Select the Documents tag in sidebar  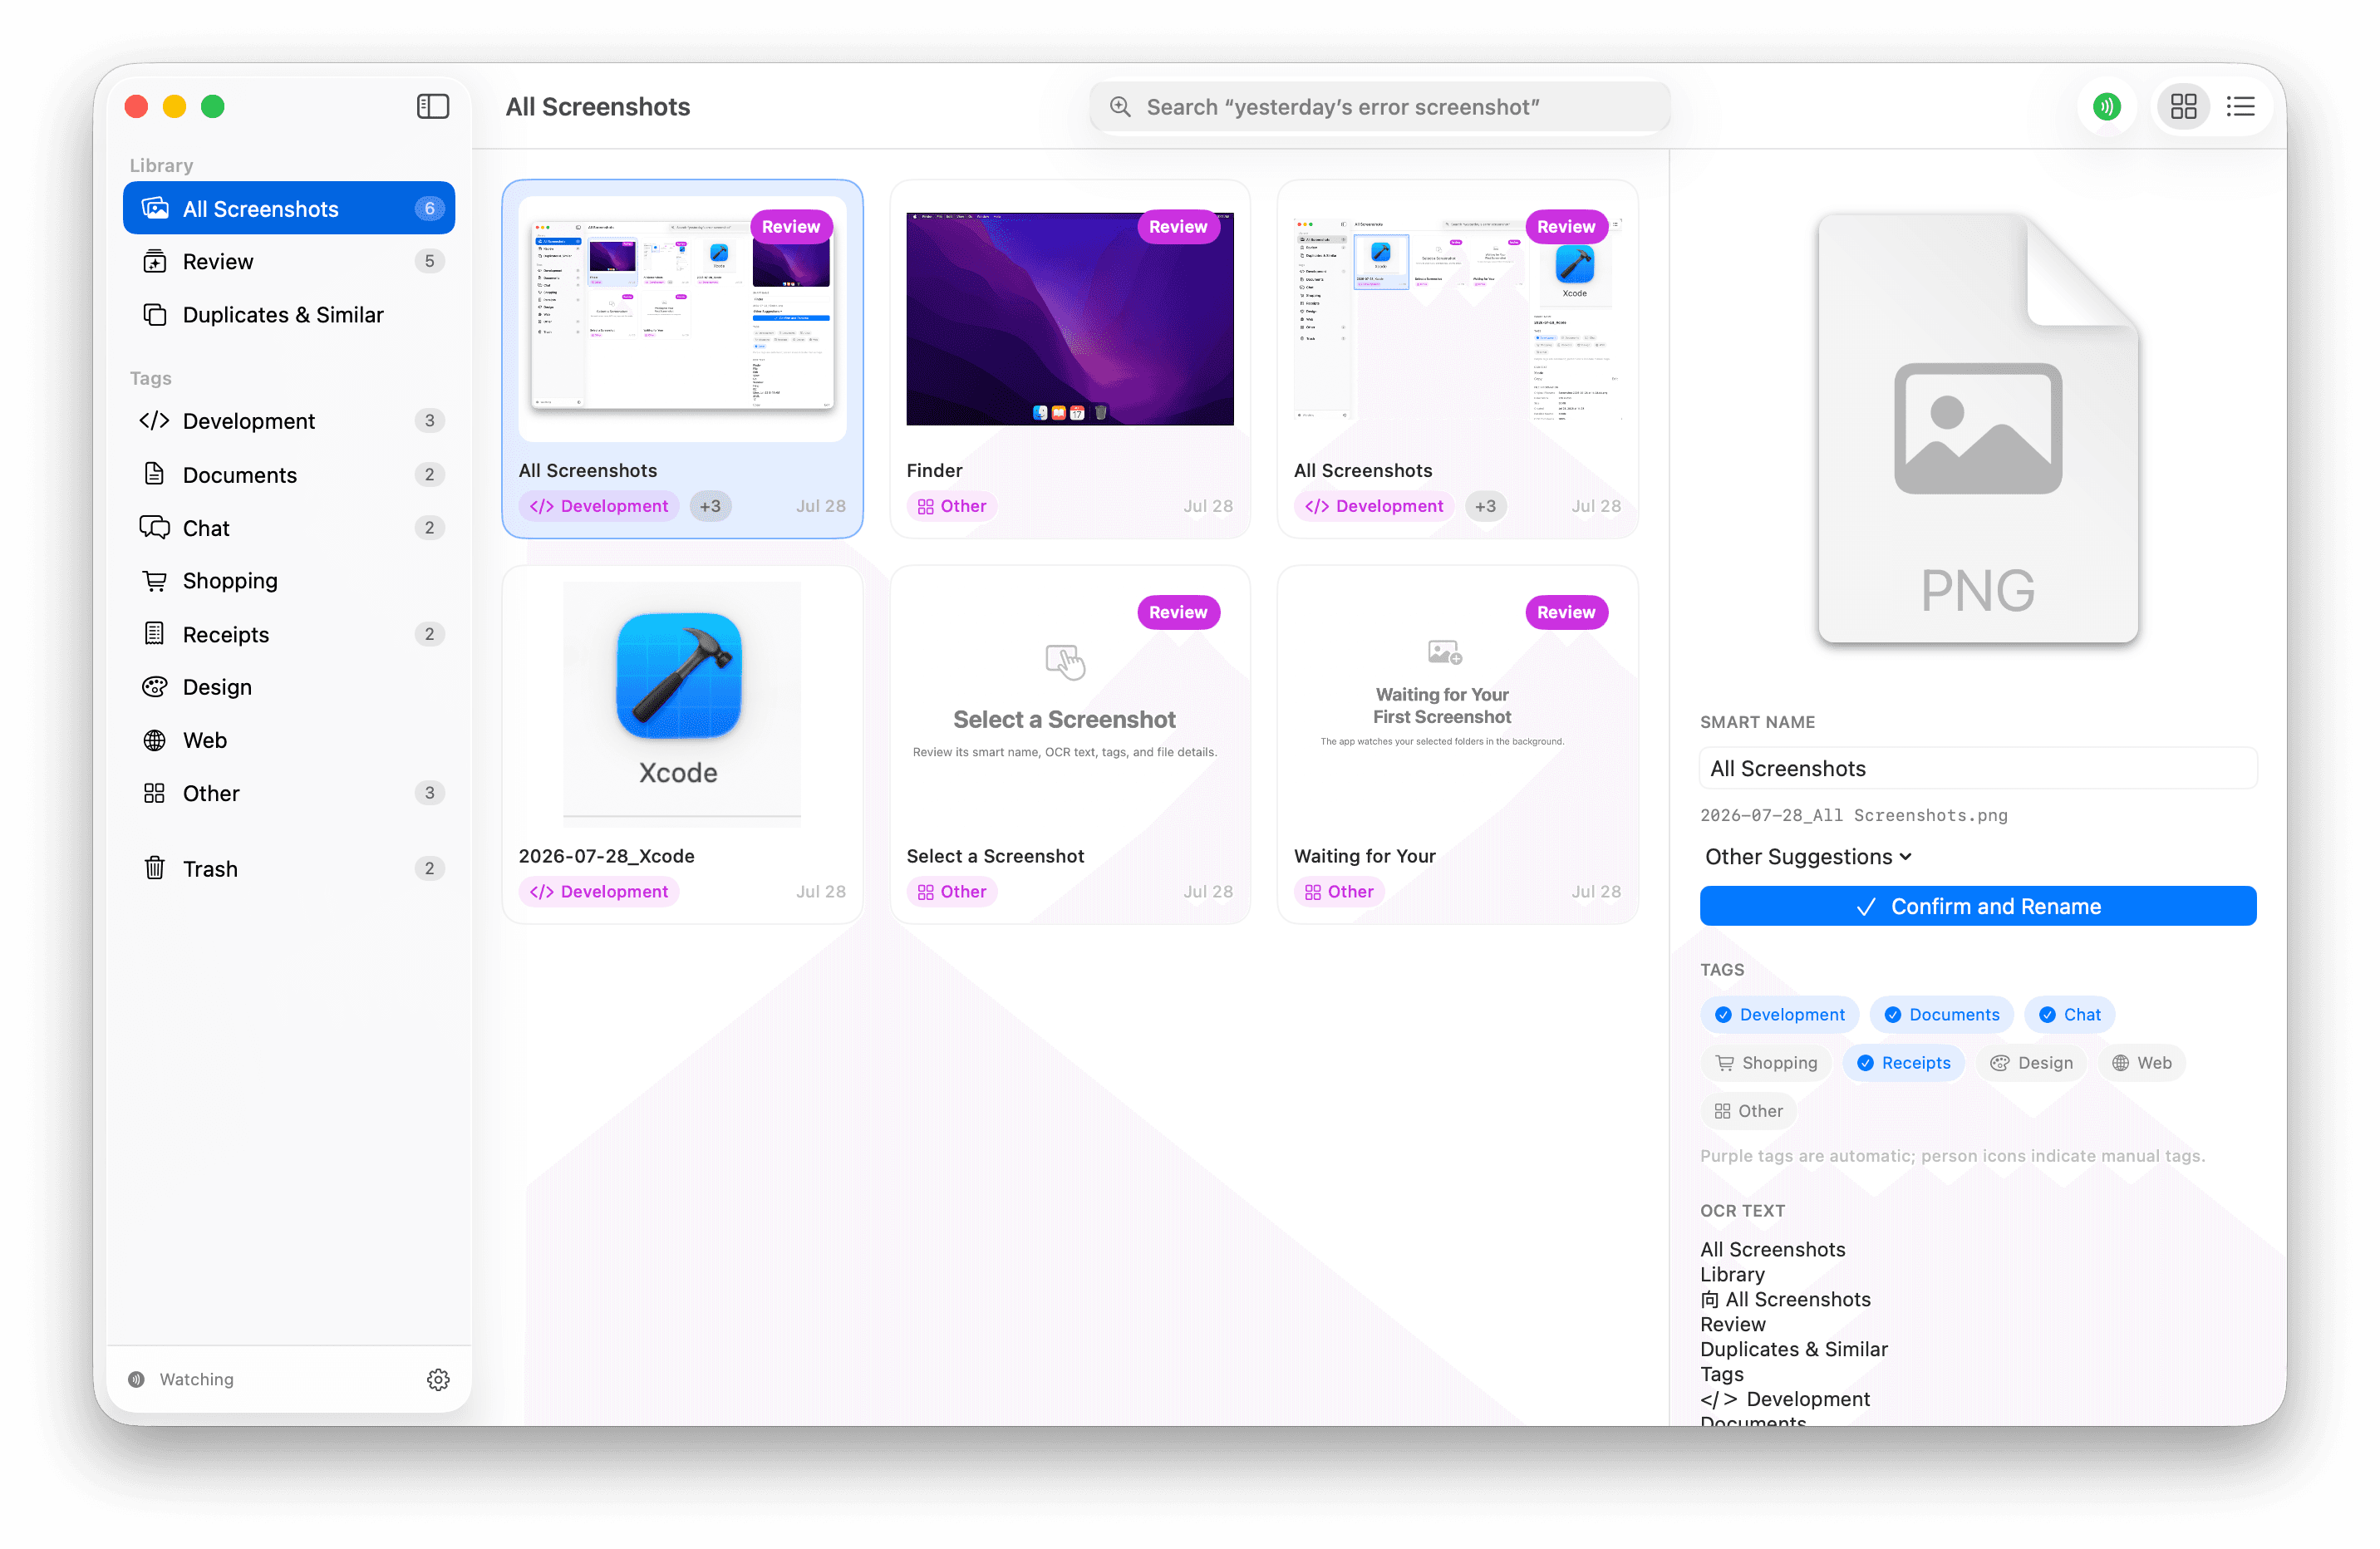tap(289, 474)
